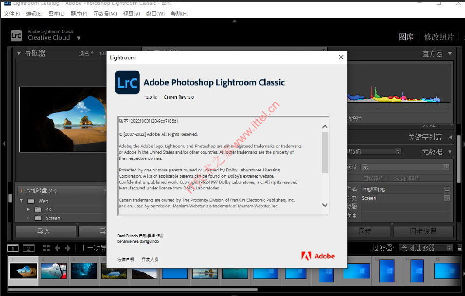The image size is (465, 296).
Task: Click the Screen folder icon in folders panel
Action: (38, 218)
